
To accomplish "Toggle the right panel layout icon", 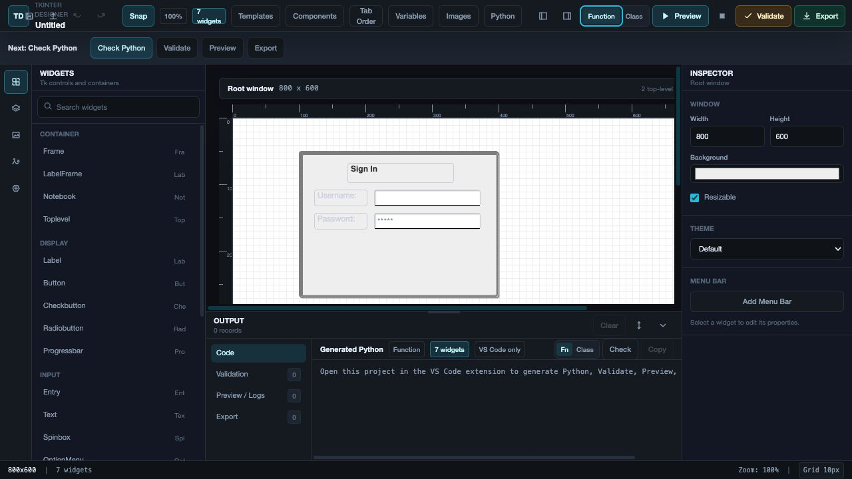I will [x=567, y=16].
